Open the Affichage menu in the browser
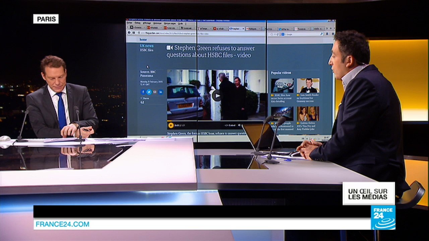 (146, 24)
